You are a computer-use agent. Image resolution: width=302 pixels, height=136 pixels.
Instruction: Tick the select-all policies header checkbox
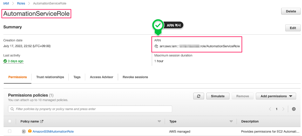tap(10, 121)
